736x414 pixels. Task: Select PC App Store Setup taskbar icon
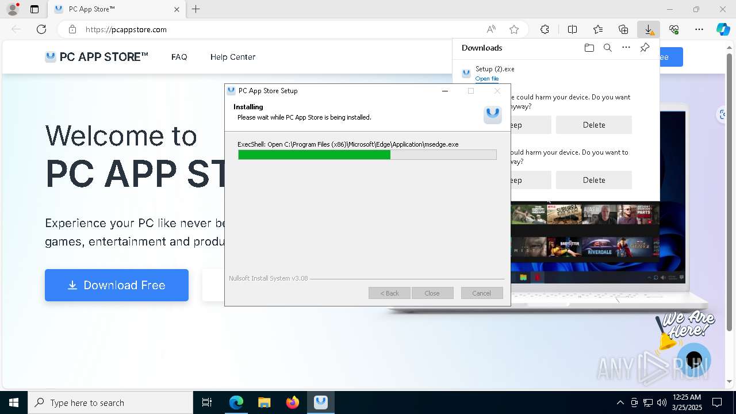pyautogui.click(x=321, y=402)
